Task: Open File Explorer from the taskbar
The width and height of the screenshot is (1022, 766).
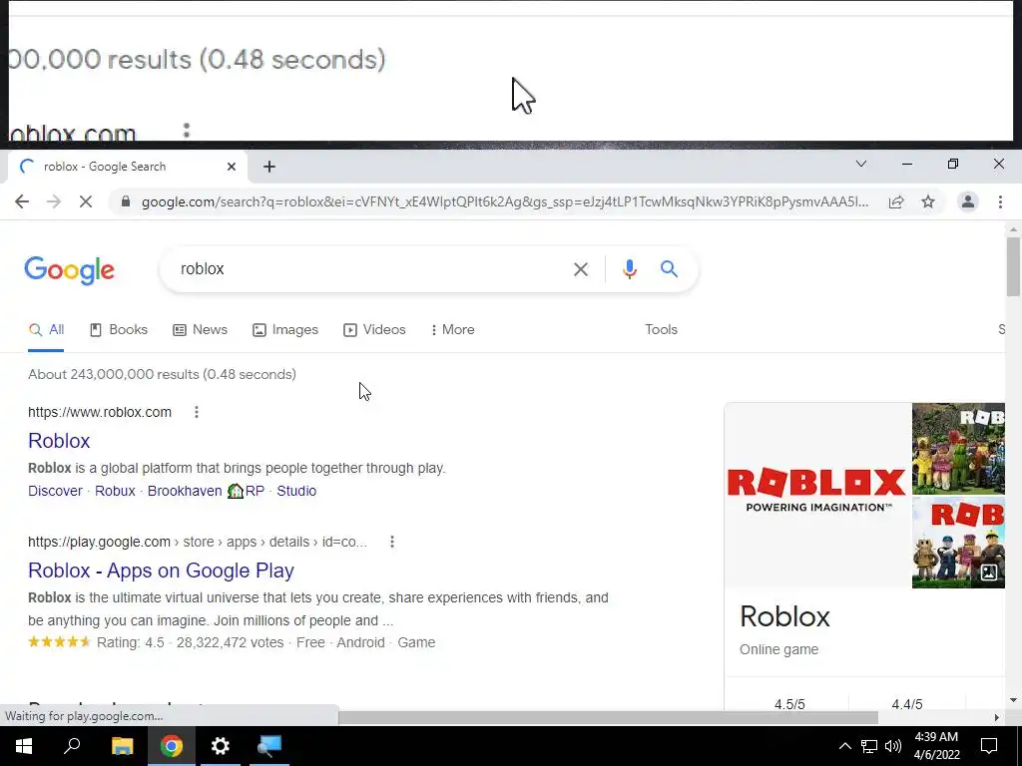Action: point(122,746)
